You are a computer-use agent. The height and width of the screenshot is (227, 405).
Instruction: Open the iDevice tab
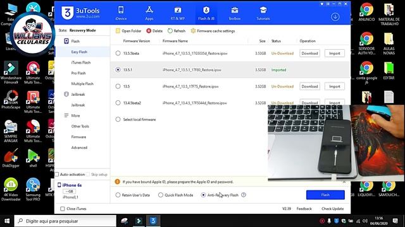point(121,13)
